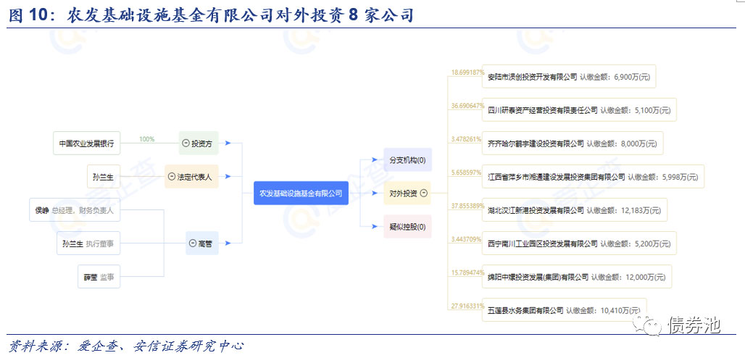
Task: Click the 27.916331% stake label
Action: 467,306
